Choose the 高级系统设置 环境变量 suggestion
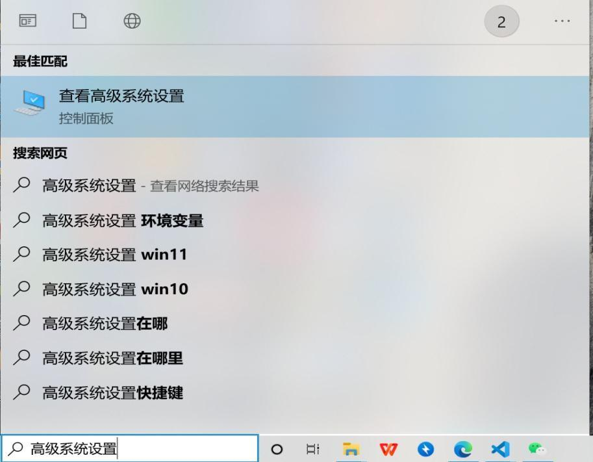Viewport: 593px width, 462px height. point(295,220)
